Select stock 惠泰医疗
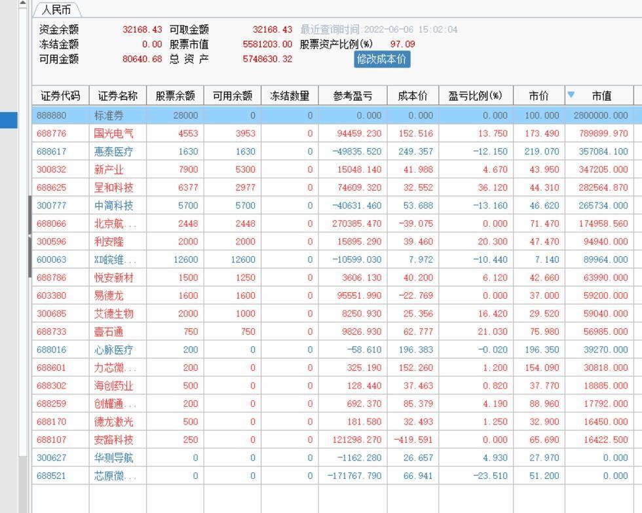 click(x=113, y=151)
